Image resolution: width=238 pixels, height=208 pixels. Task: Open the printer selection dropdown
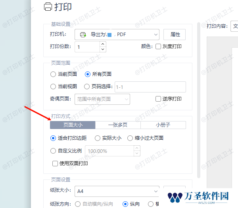tap(117, 35)
